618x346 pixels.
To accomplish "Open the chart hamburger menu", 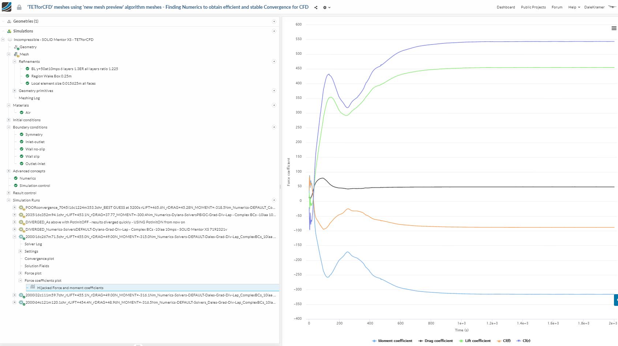I will [x=614, y=28].
